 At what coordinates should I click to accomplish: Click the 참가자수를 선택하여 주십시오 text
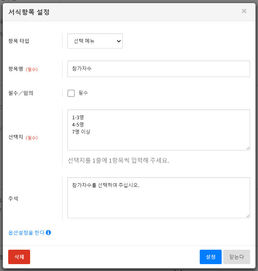click(x=106, y=185)
